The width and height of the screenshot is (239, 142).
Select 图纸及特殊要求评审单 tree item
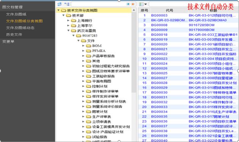111,71
